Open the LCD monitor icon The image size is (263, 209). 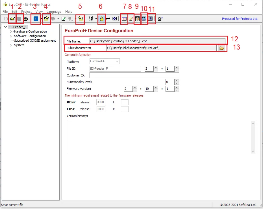pos(144,18)
